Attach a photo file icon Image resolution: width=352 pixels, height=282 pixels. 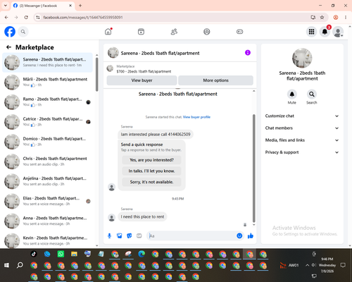(x=120, y=235)
